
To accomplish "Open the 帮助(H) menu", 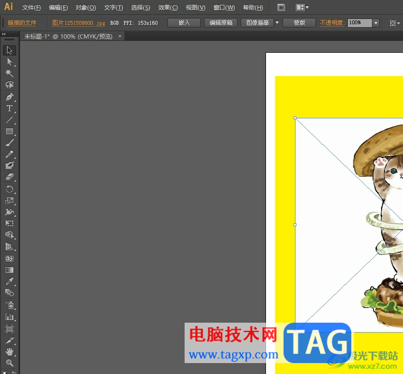I will tap(253, 8).
